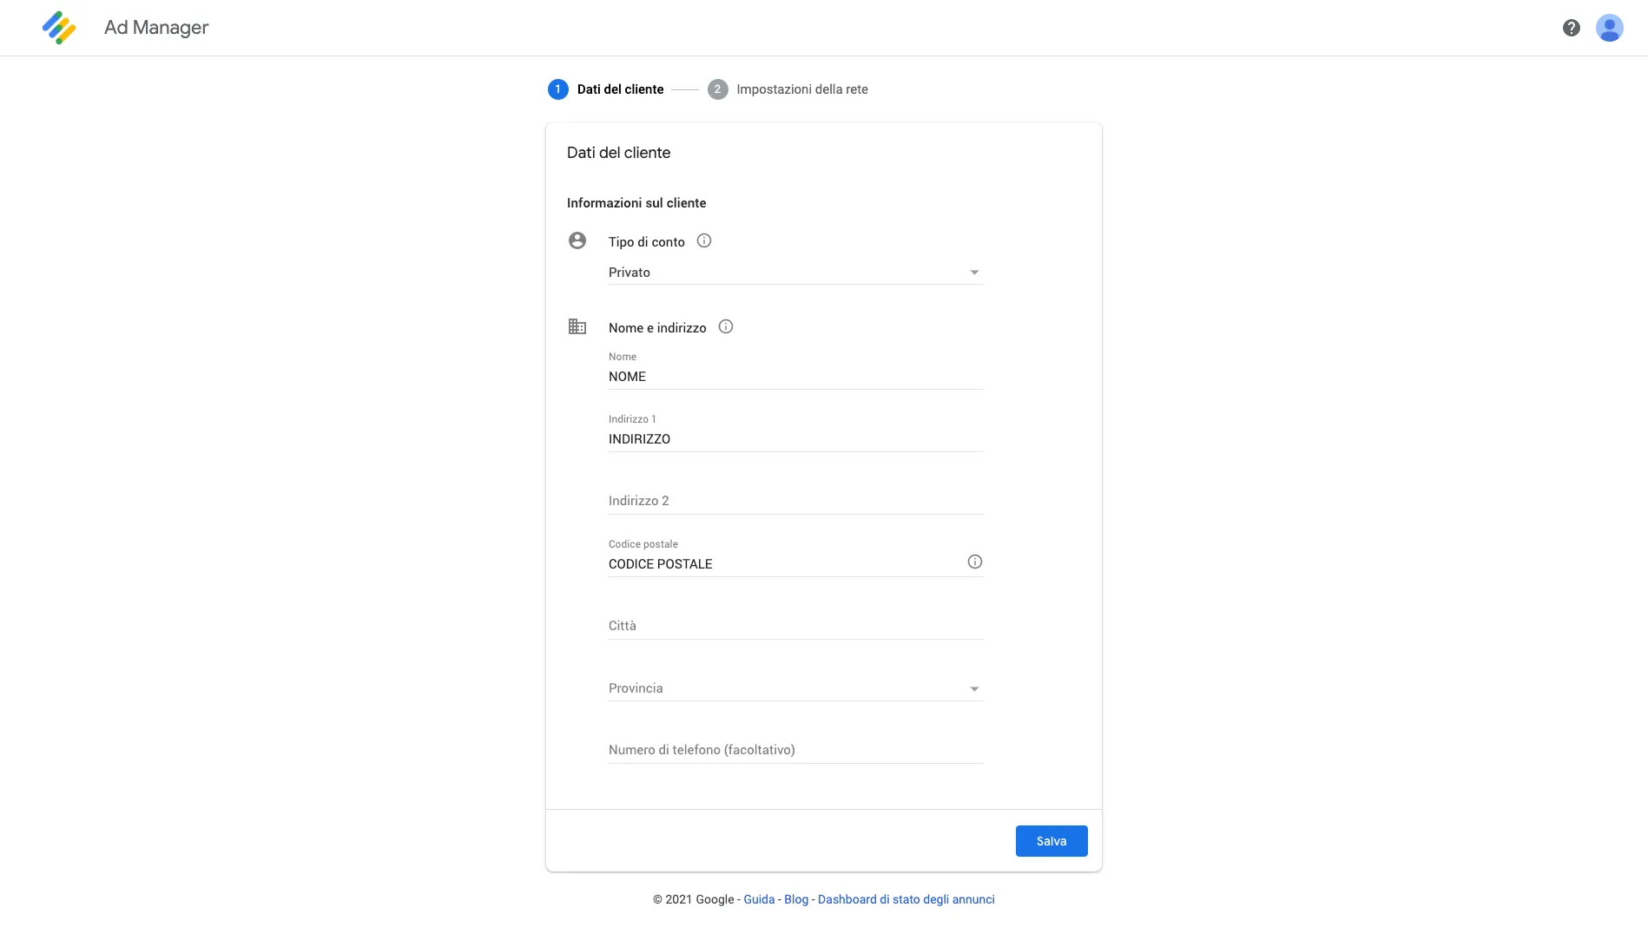
Task: Select the Dati del cliente step
Action: pos(606,89)
